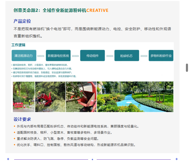The width and height of the screenshot is (189, 164).
Task: Open the worker feeding red chipper photo
Action: pyautogui.click(x=50, y=97)
